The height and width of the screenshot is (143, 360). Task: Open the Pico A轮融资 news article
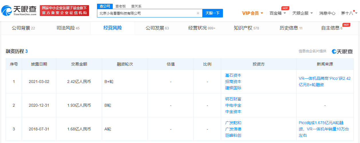pyautogui.click(x=325, y=129)
